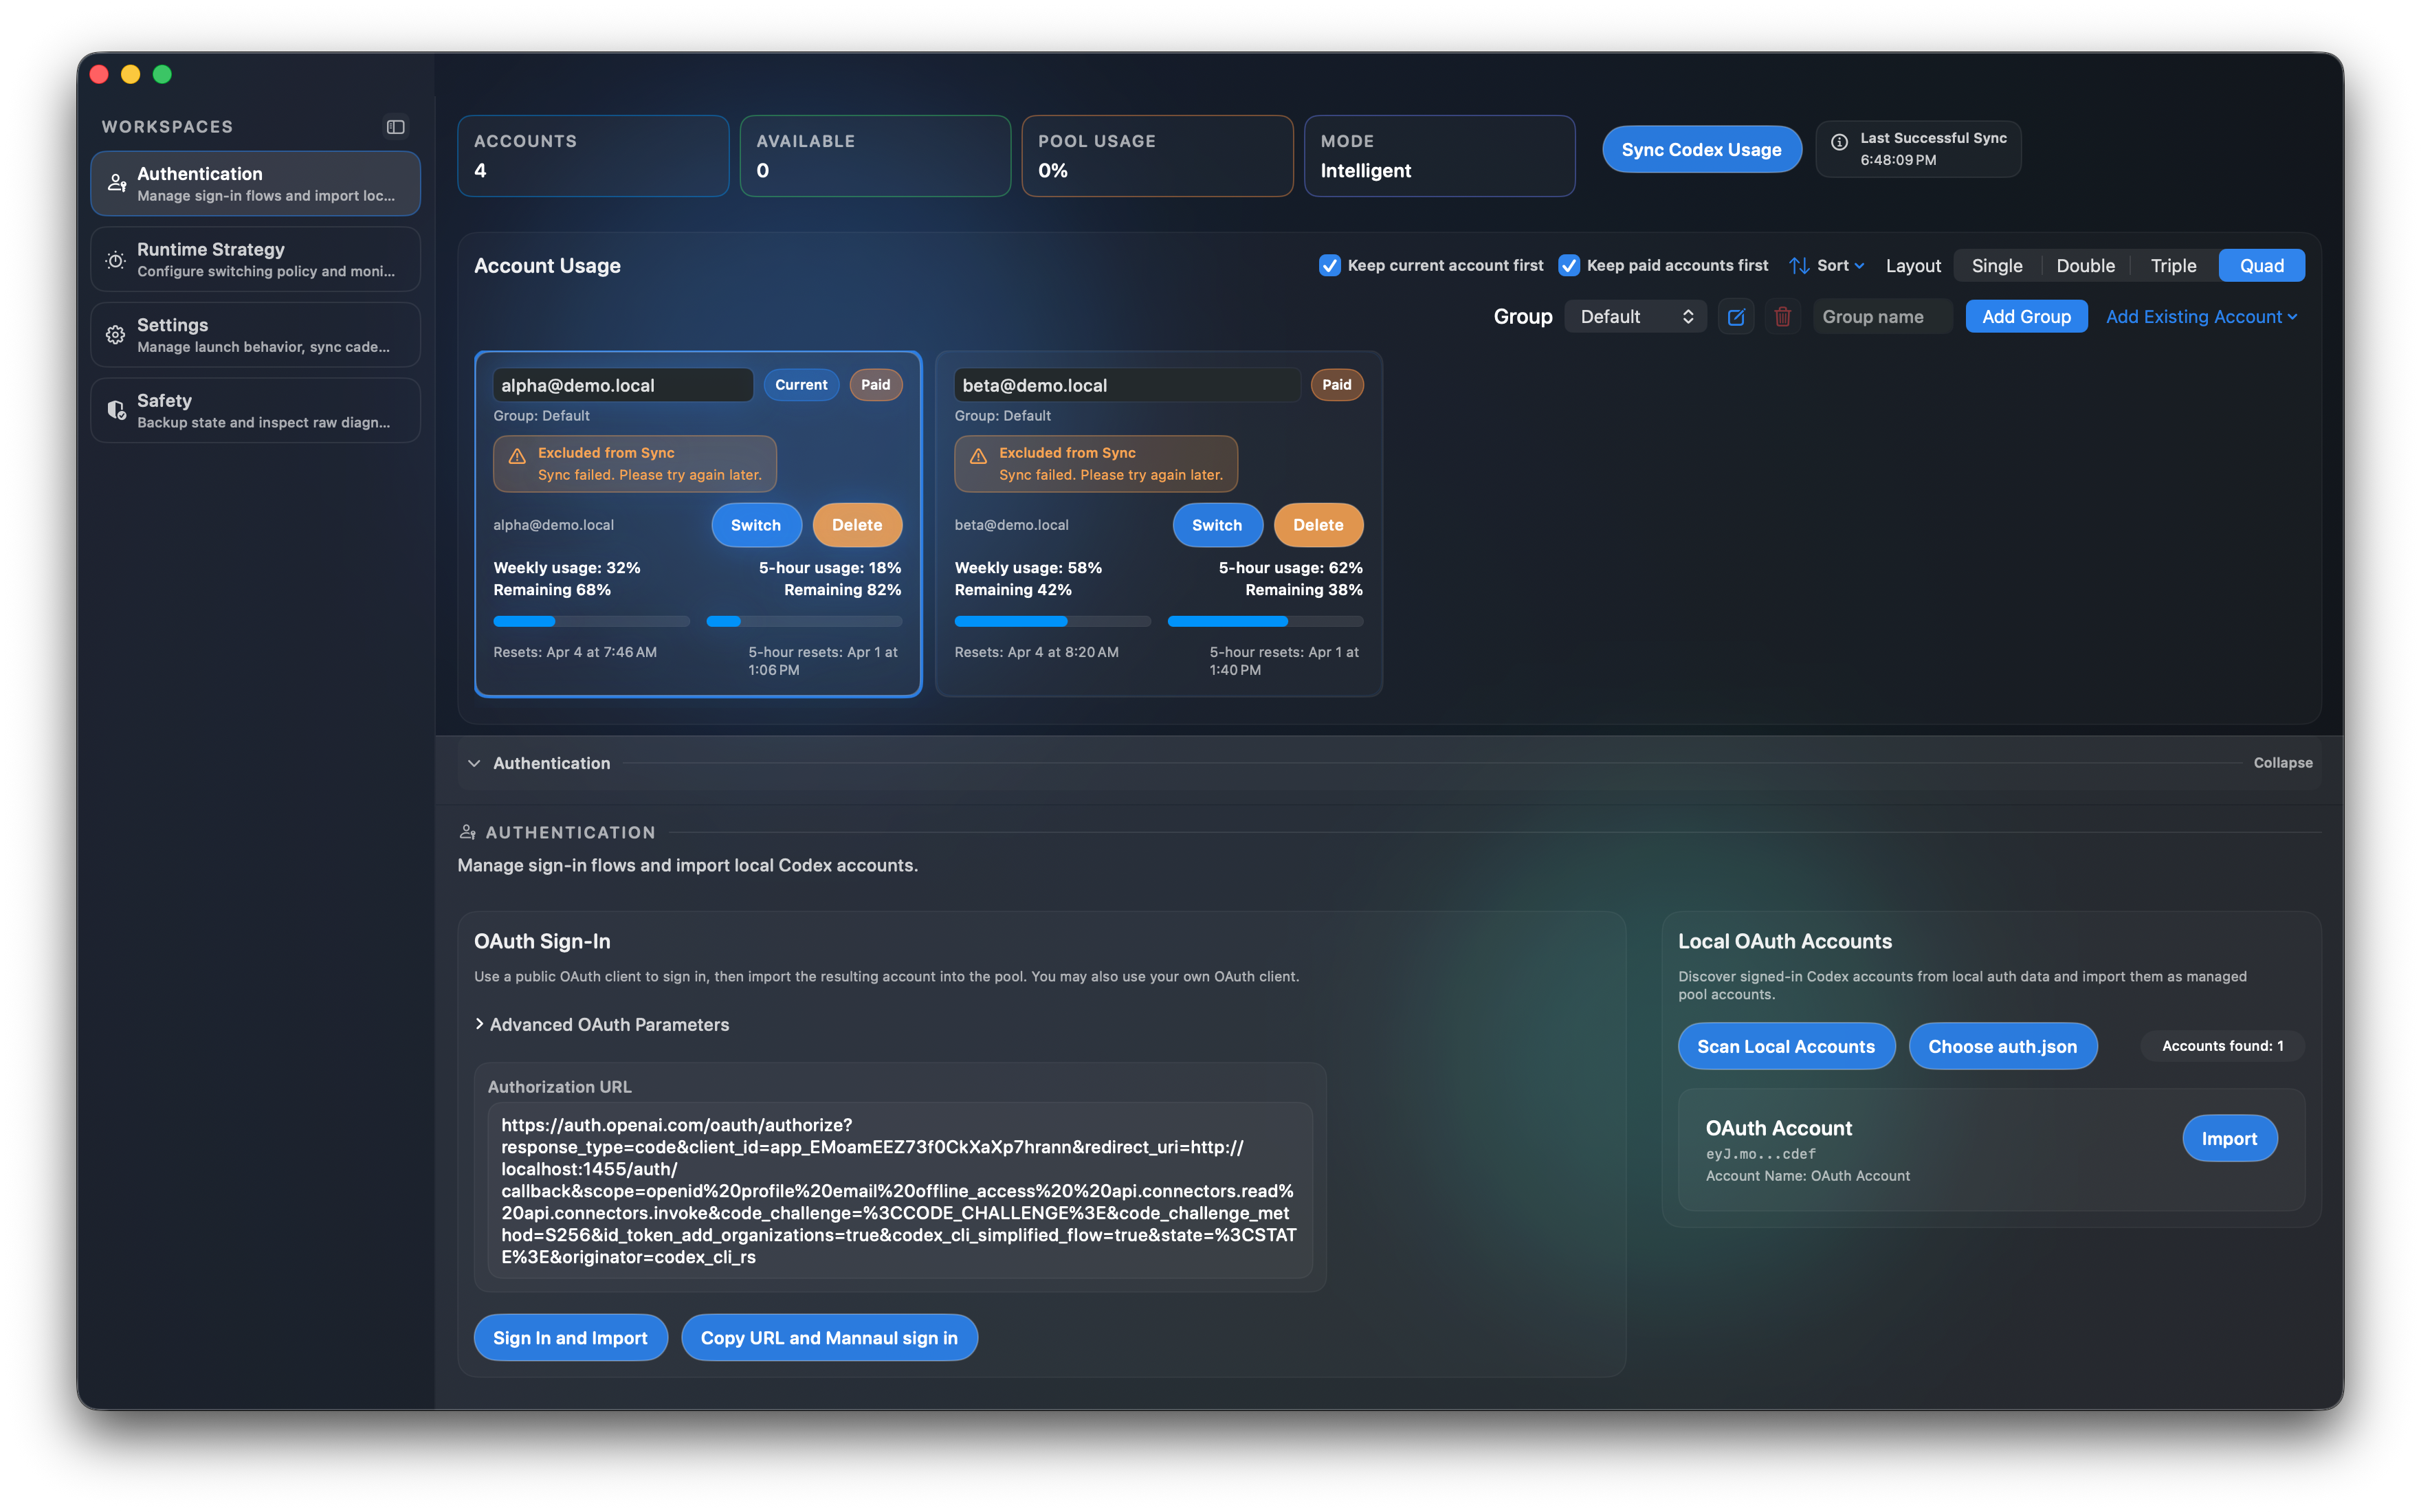The height and width of the screenshot is (1512, 2421).
Task: Click the Paid badge on alpha card
Action: (875, 385)
